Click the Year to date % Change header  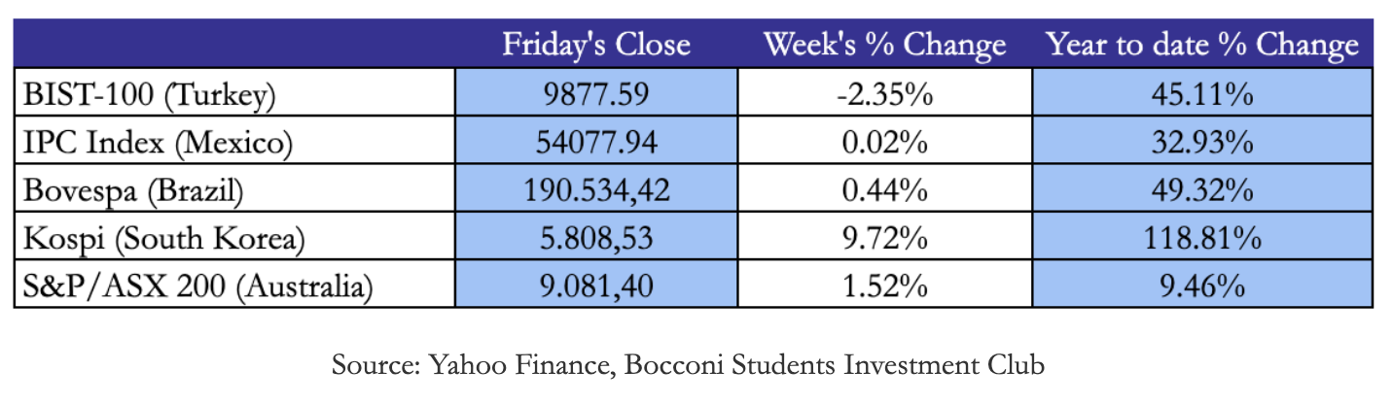(1201, 46)
